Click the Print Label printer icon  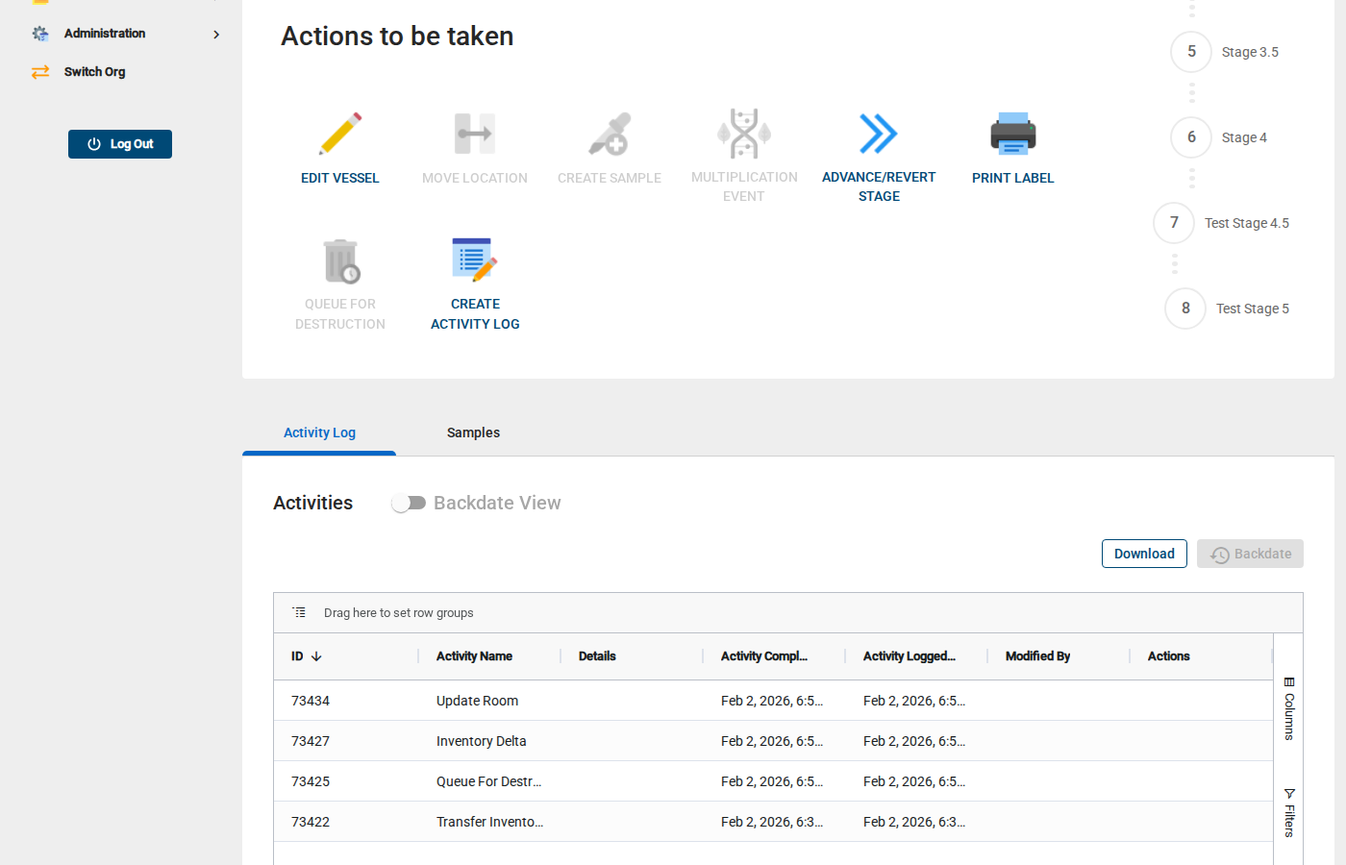(1012, 134)
